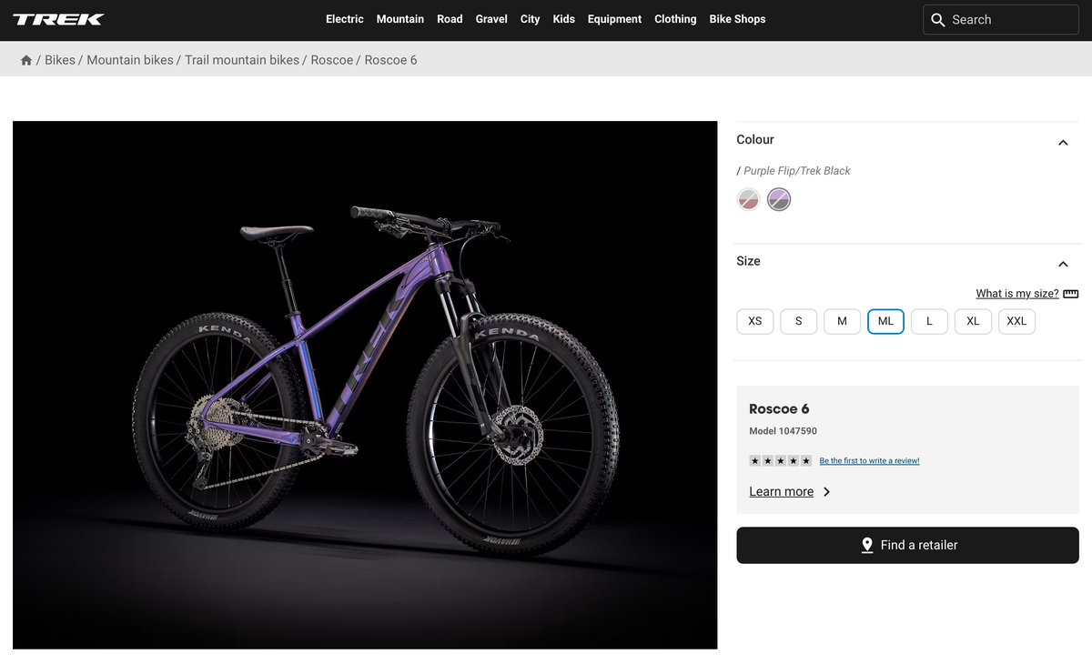Open the Roscoe breadcrumb link

point(331,60)
